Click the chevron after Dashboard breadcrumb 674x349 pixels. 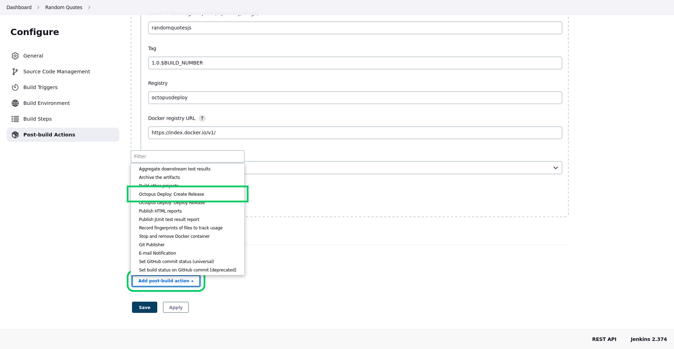click(x=38, y=7)
